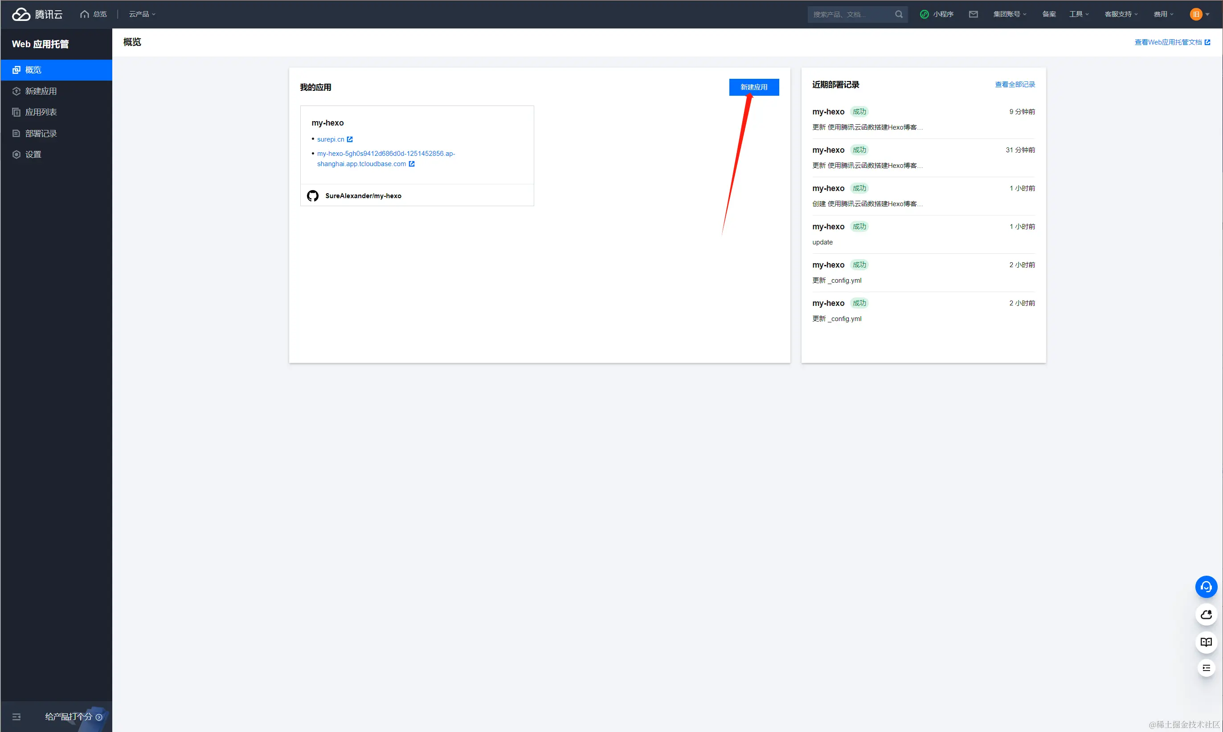The width and height of the screenshot is (1223, 732).
Task: Click the search magnifier icon
Action: pos(899,14)
